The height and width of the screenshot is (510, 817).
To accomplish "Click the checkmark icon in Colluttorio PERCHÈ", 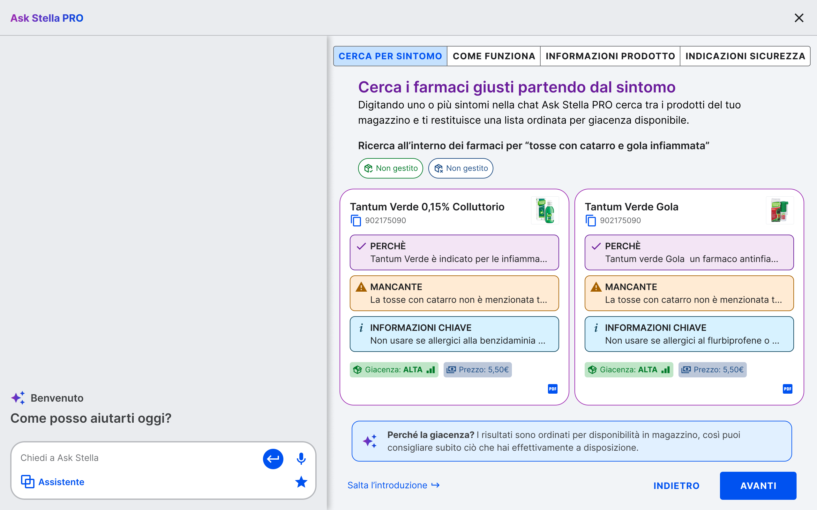I will click(x=361, y=246).
